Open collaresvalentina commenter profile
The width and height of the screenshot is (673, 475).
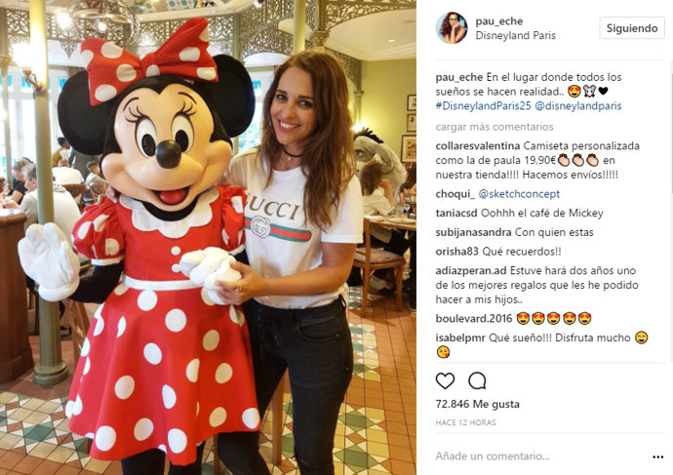[x=477, y=146]
